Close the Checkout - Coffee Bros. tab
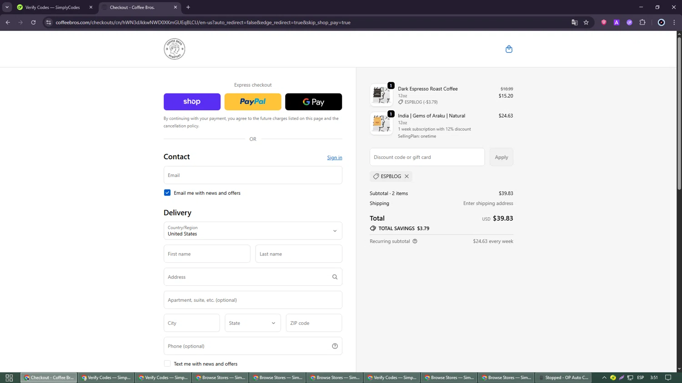This screenshot has height=383, width=682. (176, 7)
